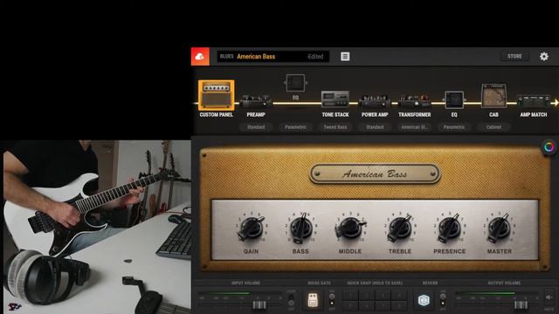Click the TREBLE knob

coord(400,228)
